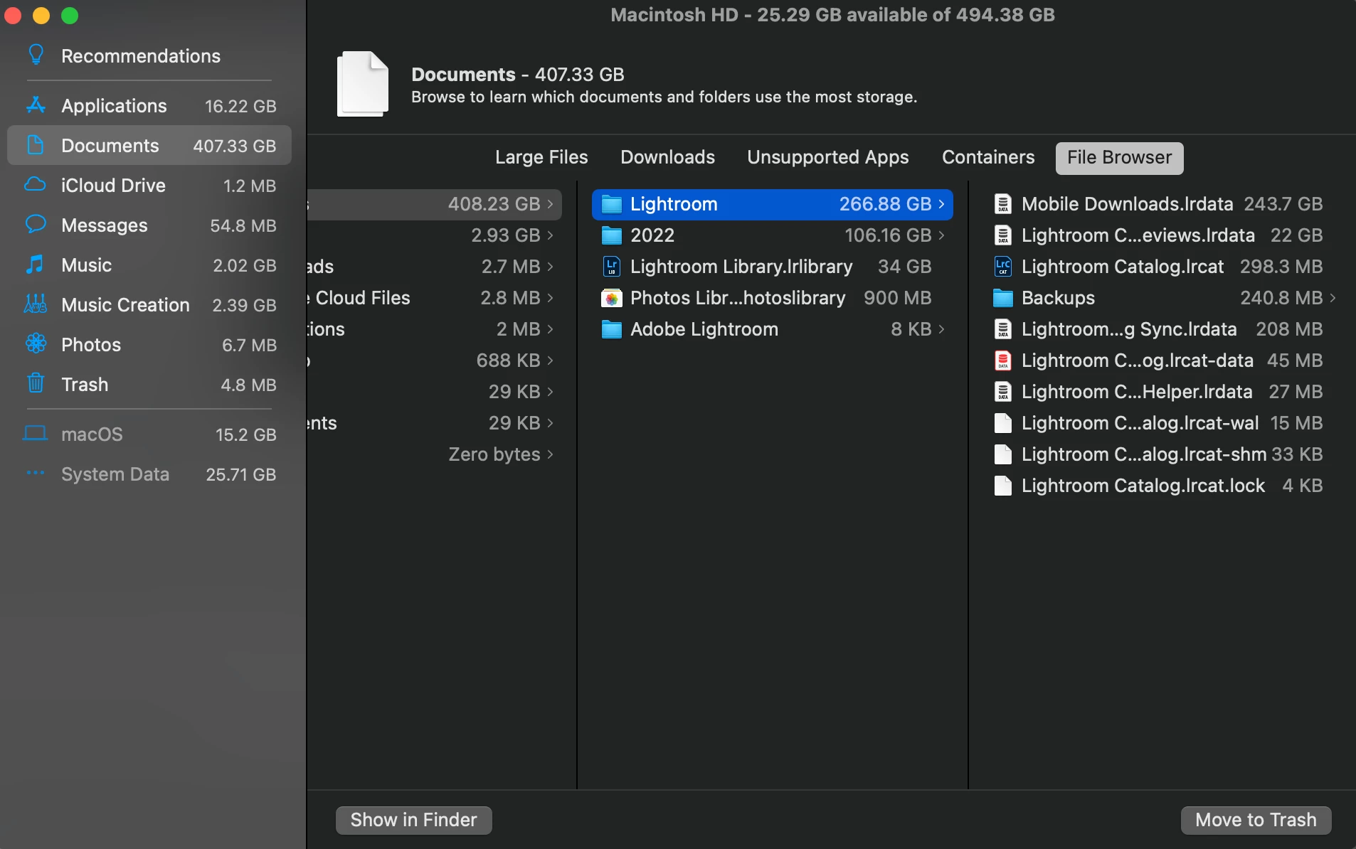The width and height of the screenshot is (1356, 849).
Task: Click the Move to Trash button
Action: tap(1256, 820)
